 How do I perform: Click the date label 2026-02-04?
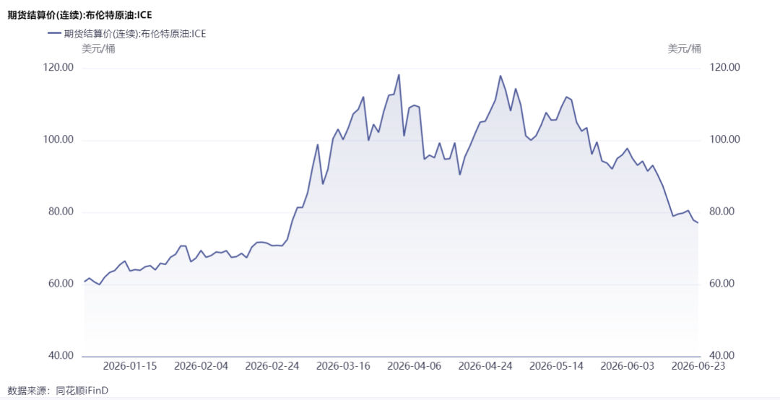(201, 367)
